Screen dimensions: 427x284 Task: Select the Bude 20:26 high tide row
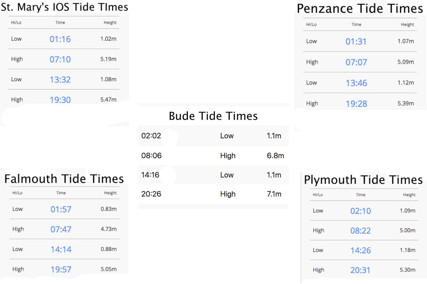pos(213,194)
